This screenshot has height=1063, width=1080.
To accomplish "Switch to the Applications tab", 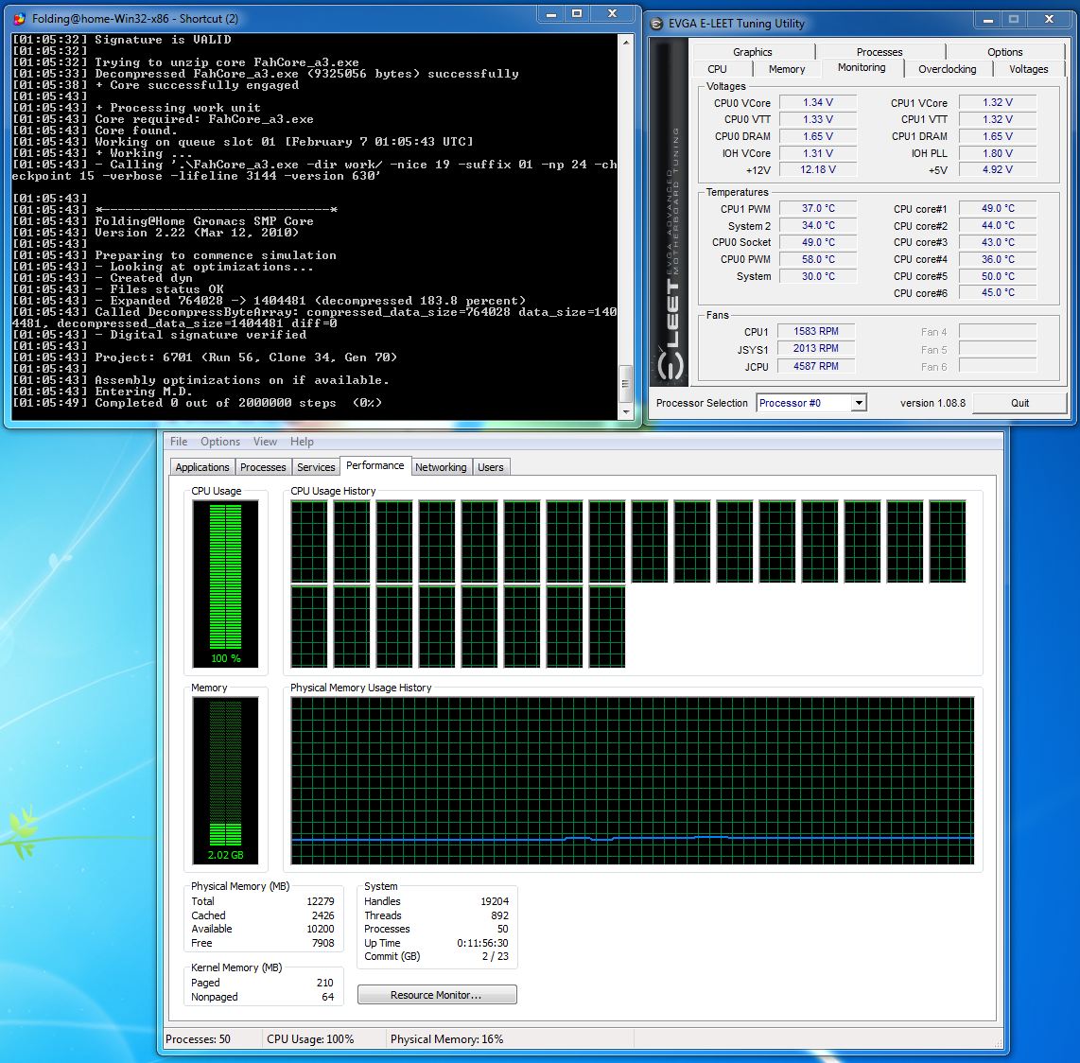I will click(x=201, y=467).
